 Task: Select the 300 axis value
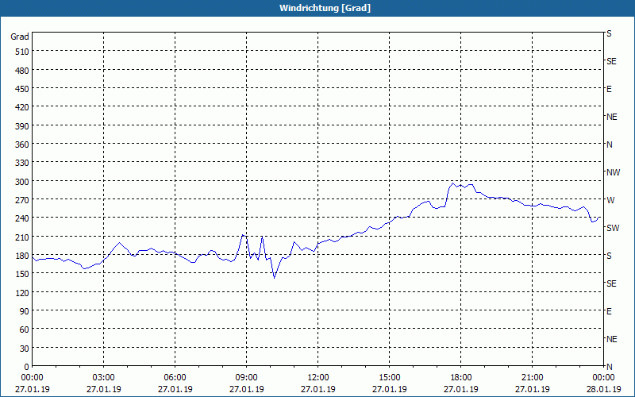pos(22,182)
